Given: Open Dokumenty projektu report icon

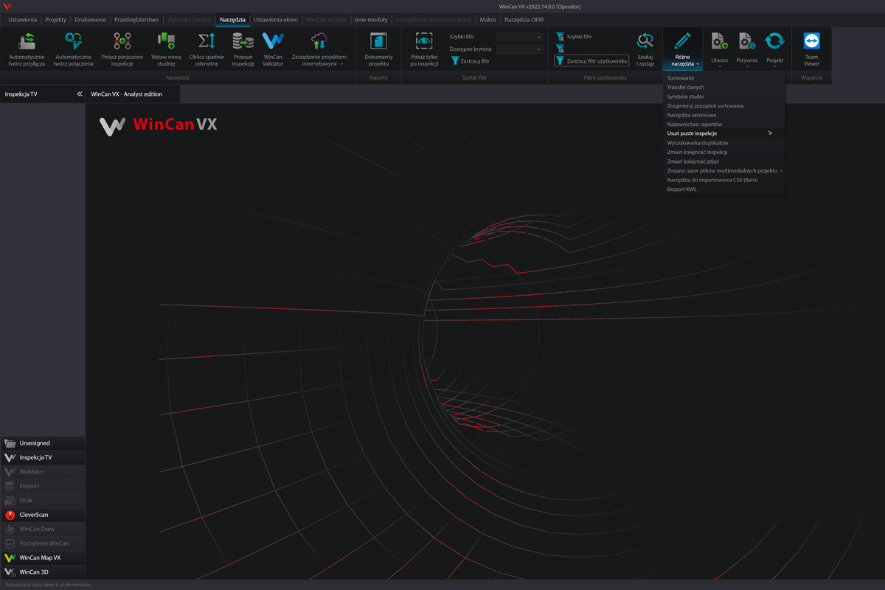Looking at the screenshot, I should [378, 41].
